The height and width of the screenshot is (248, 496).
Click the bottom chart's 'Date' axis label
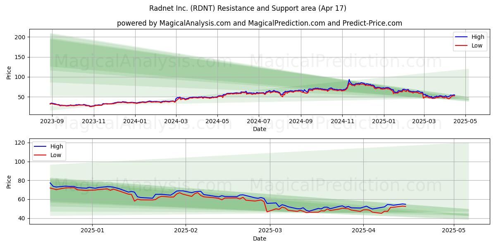[260, 238]
